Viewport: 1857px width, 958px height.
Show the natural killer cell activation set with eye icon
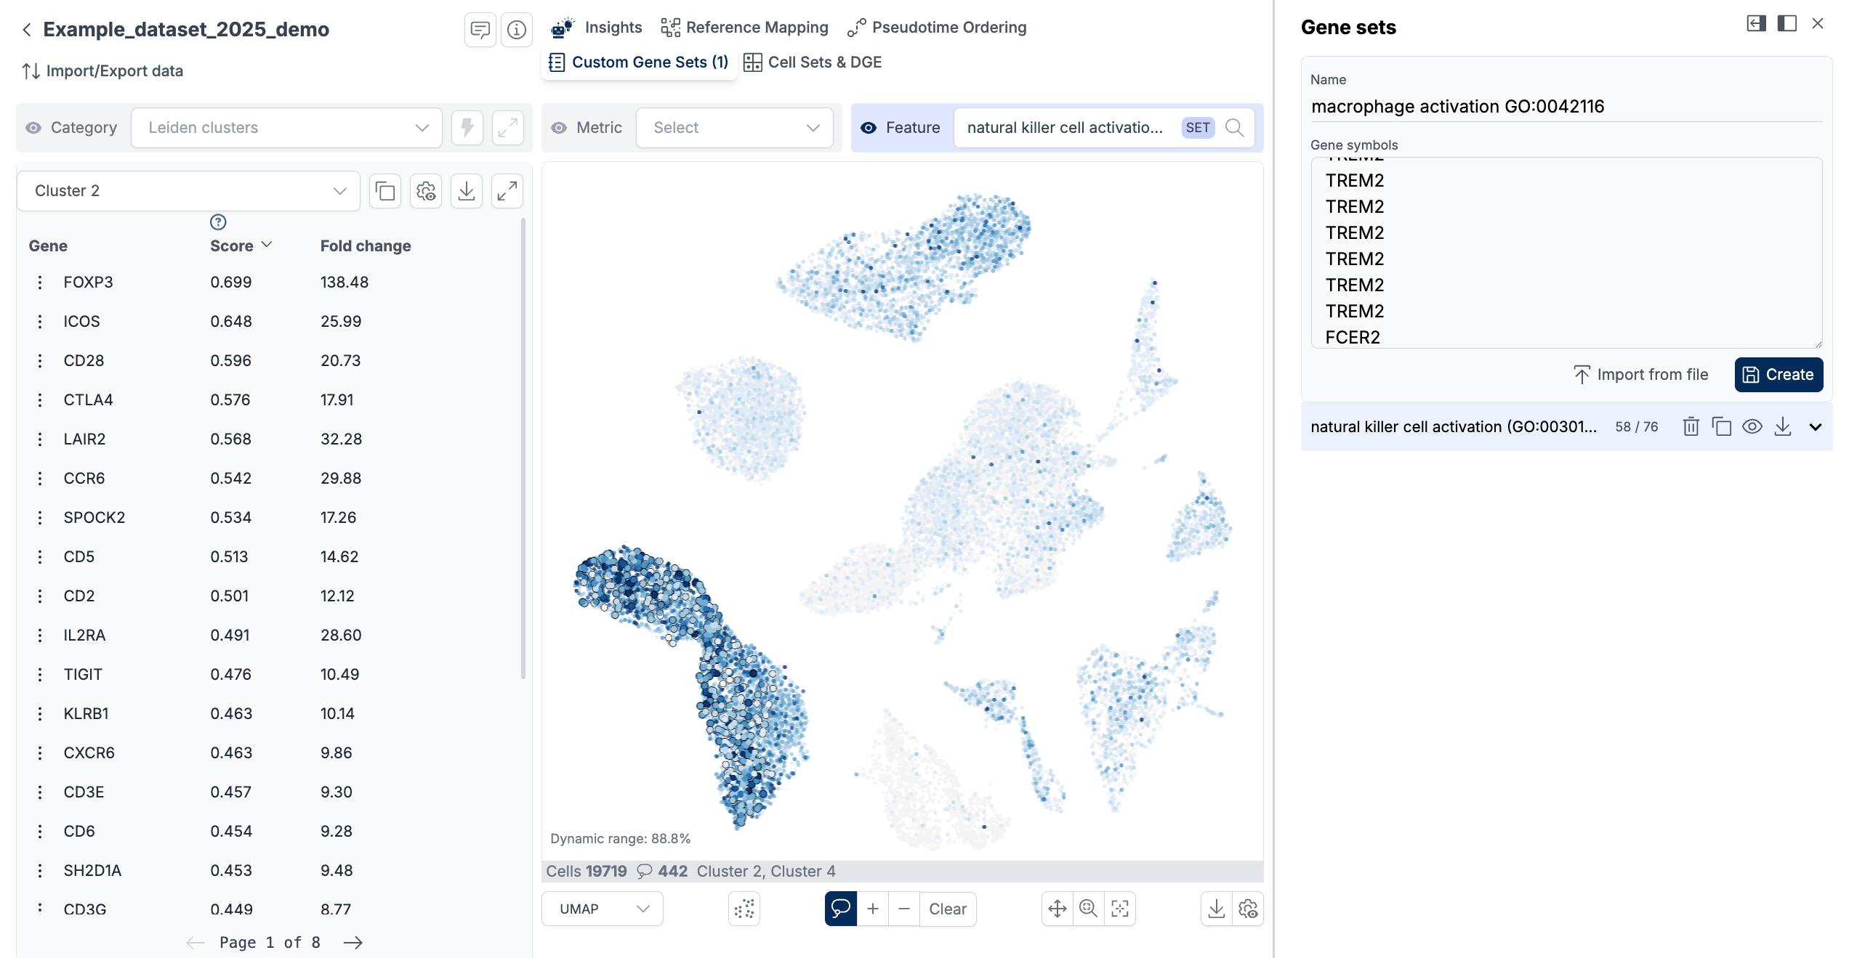(x=1752, y=427)
